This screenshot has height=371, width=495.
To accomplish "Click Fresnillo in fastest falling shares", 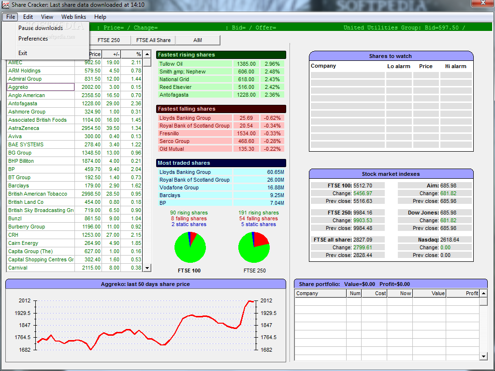I will point(195,133).
